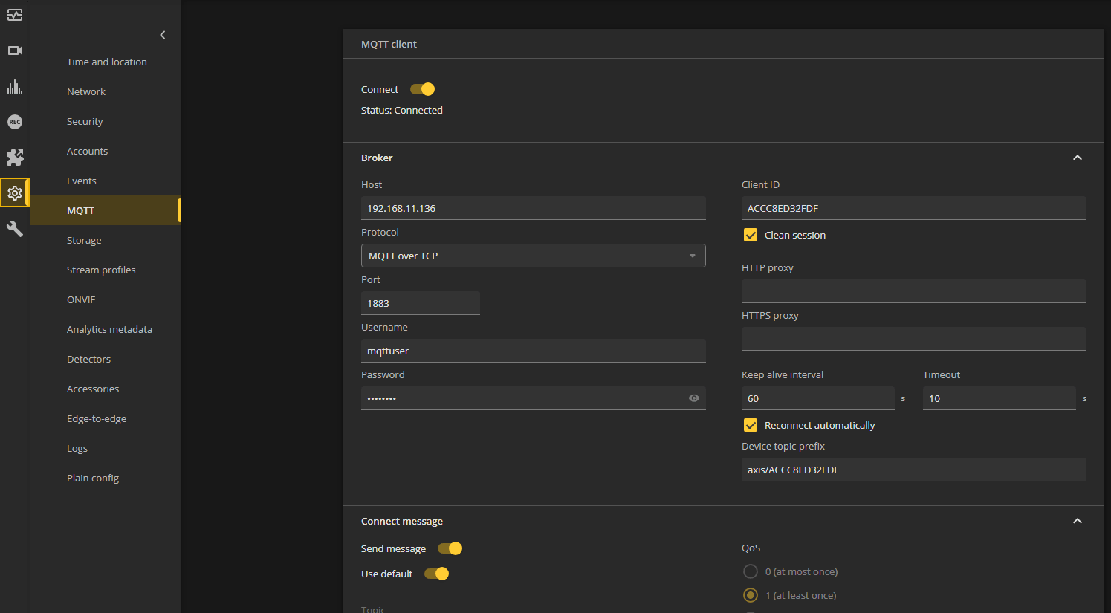The height and width of the screenshot is (613, 1111).
Task: Click the HTTPS proxy input field
Action: tap(914, 339)
